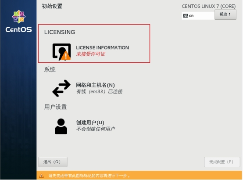Open the License Information icon
Image resolution: width=243 pixels, height=180 pixels.
[61, 52]
